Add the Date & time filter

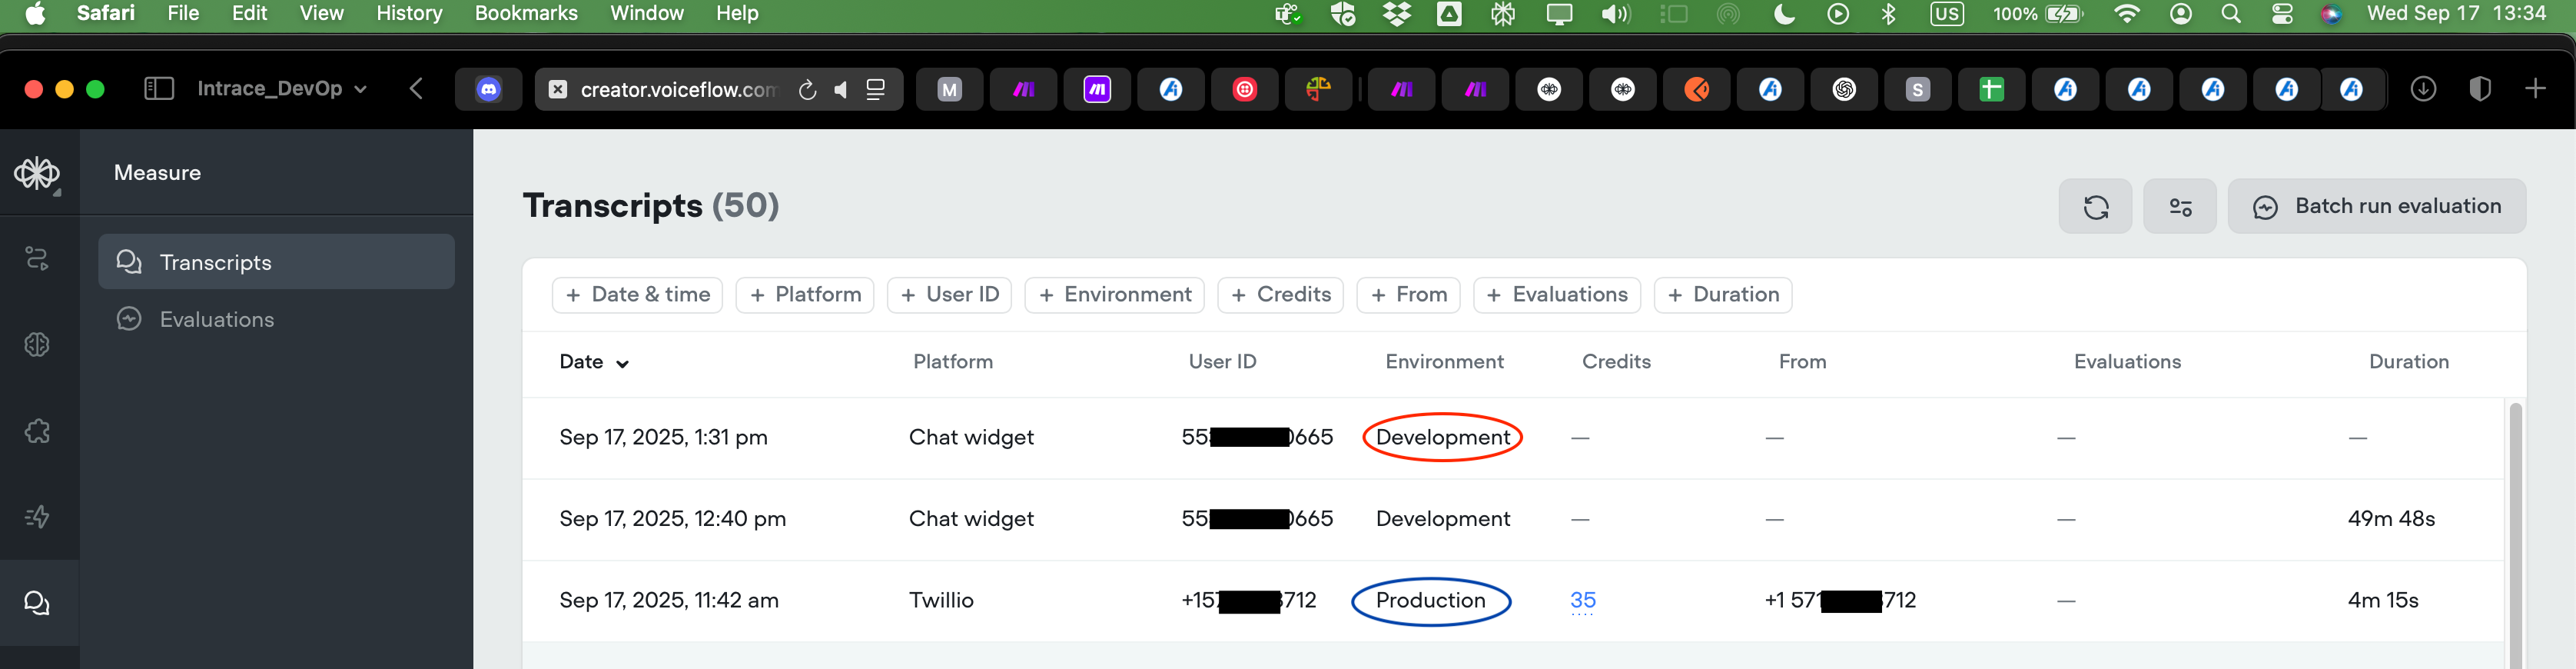pos(637,295)
